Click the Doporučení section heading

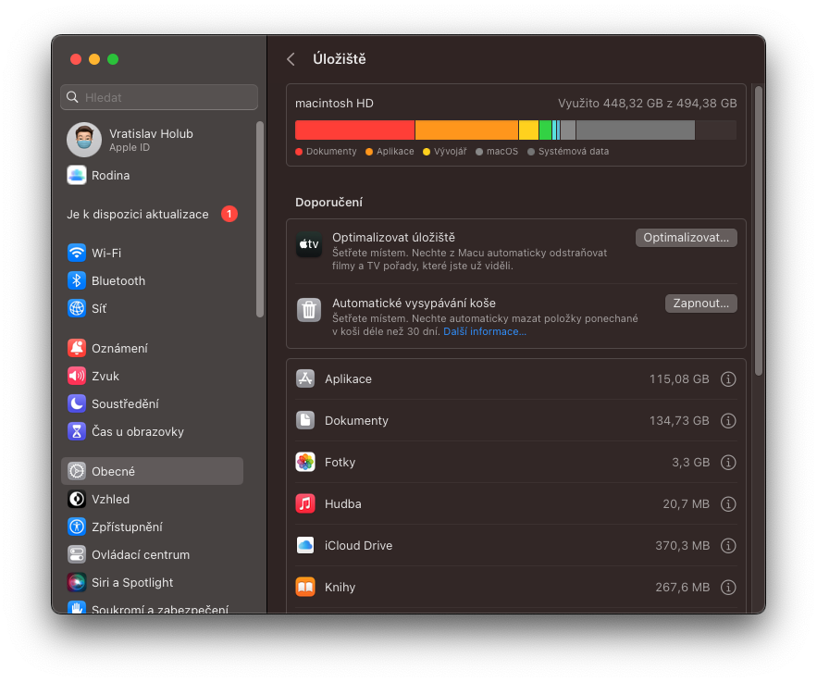coord(328,202)
